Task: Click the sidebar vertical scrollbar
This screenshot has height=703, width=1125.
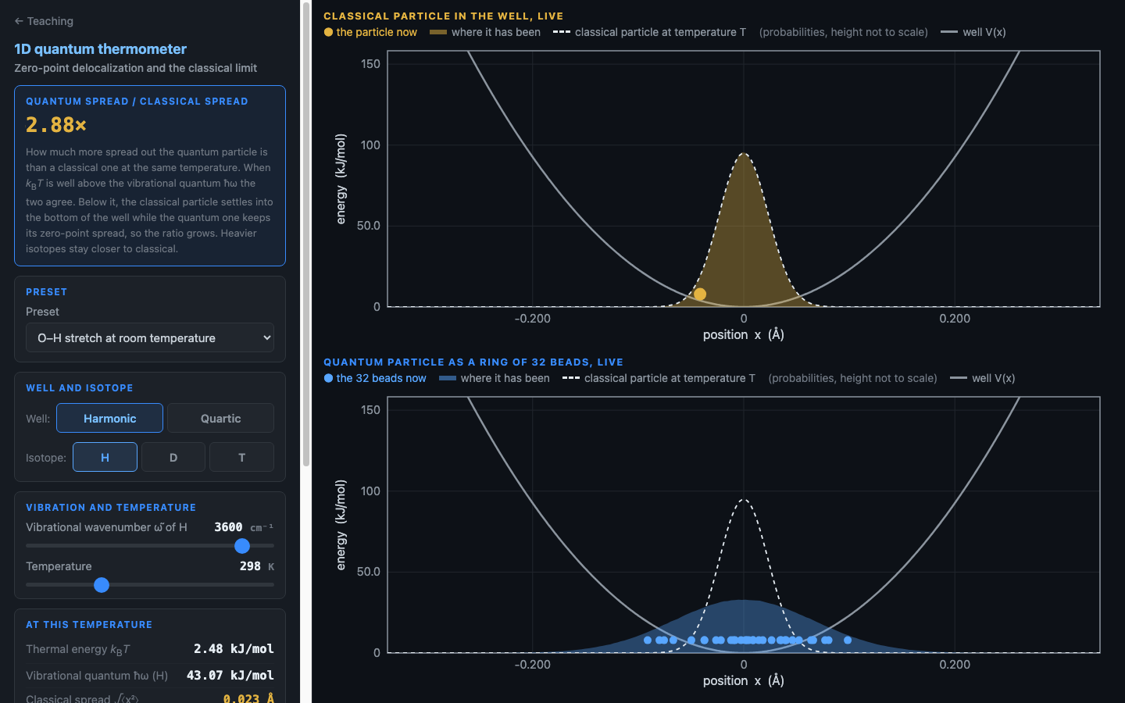Action: click(306, 234)
